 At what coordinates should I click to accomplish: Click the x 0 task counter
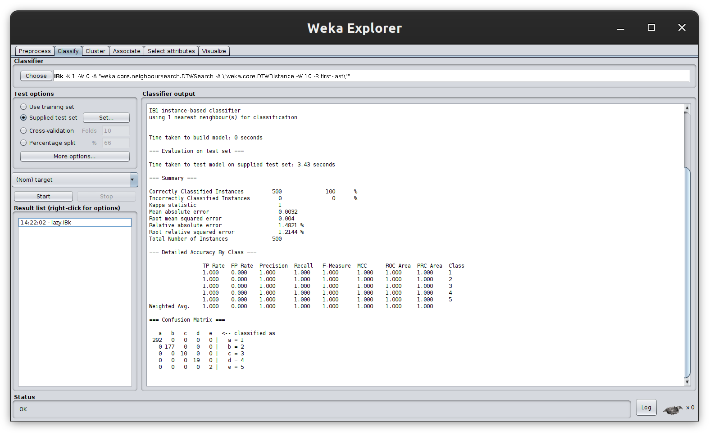[690, 408]
